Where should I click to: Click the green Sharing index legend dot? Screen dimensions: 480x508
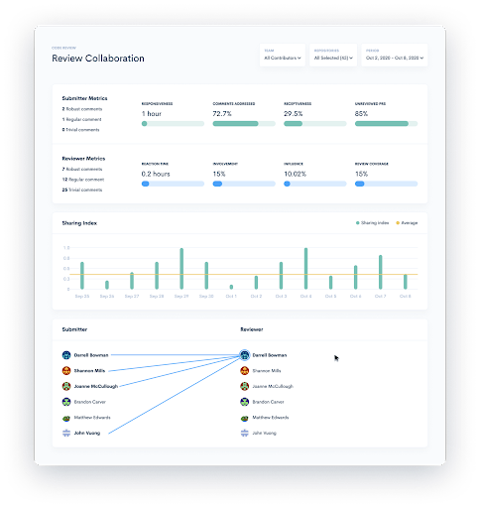pos(357,223)
